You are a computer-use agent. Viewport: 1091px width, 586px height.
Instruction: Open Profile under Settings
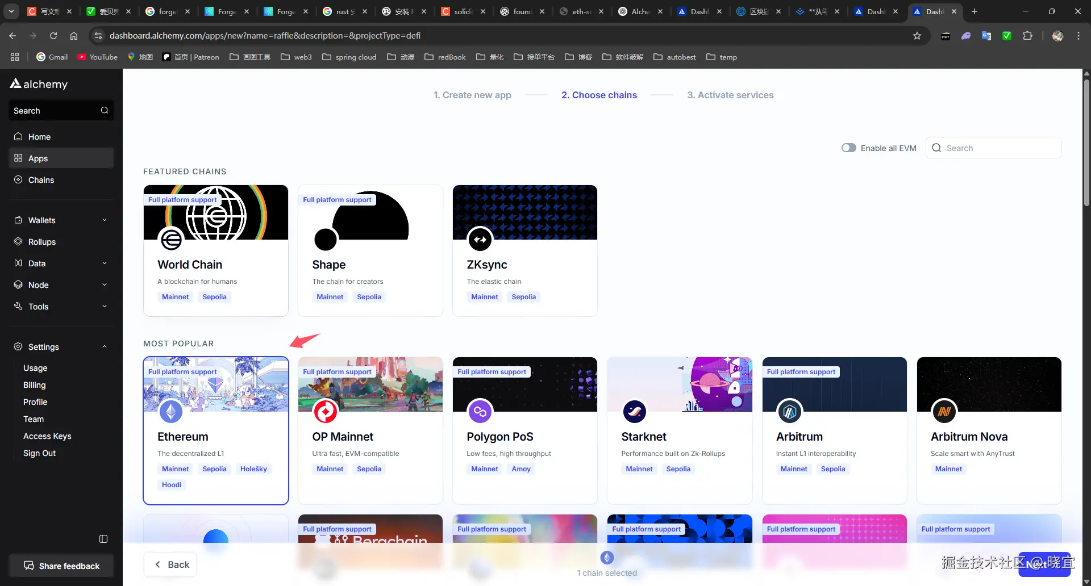pos(35,402)
